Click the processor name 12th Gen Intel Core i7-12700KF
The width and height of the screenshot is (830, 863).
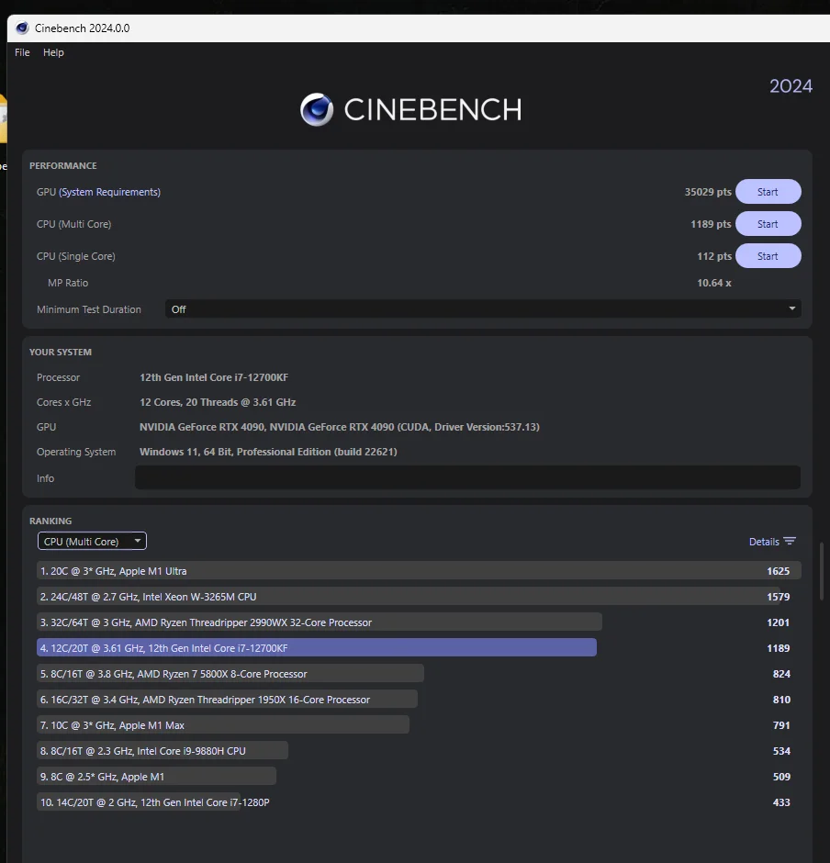(214, 377)
